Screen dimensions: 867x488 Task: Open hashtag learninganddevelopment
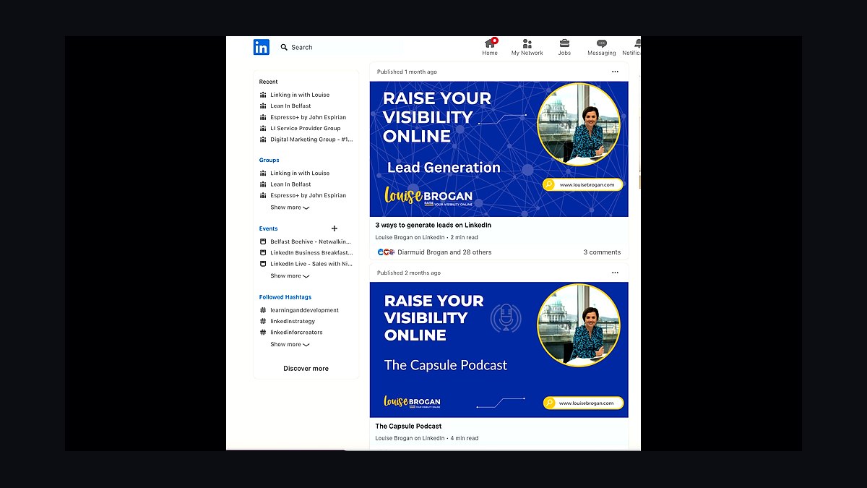point(304,310)
